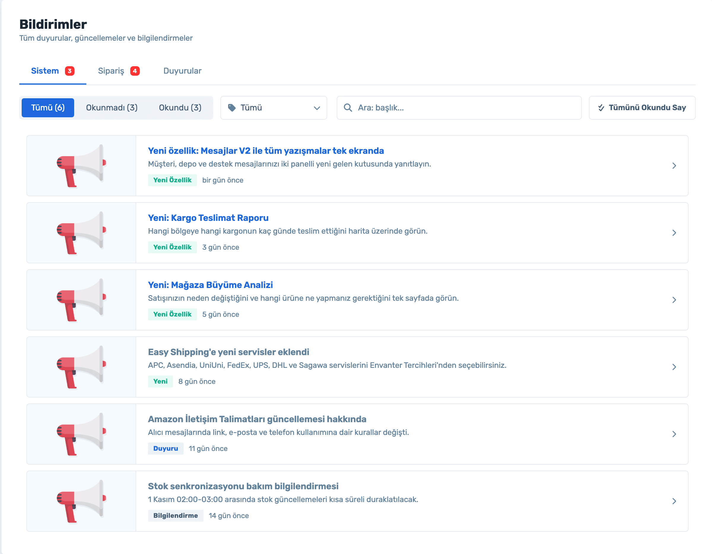Click the megaphone icon for Easy Shipping notification

point(82,367)
